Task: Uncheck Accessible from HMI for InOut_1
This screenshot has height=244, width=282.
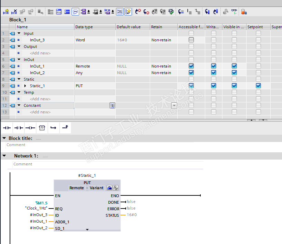Action: pos(191,66)
